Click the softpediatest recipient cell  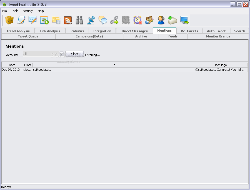(114, 70)
